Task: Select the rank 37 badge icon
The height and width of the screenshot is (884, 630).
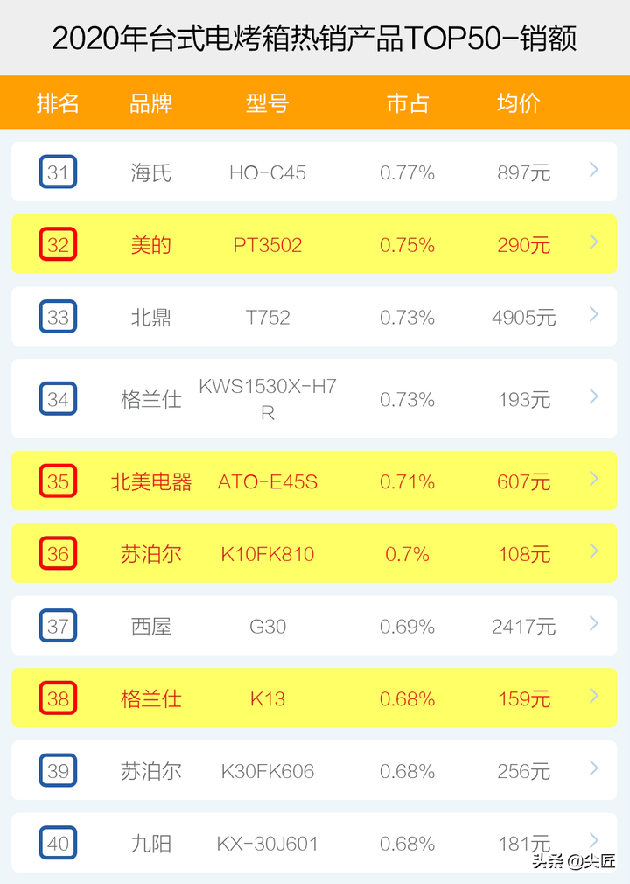Action: point(58,626)
